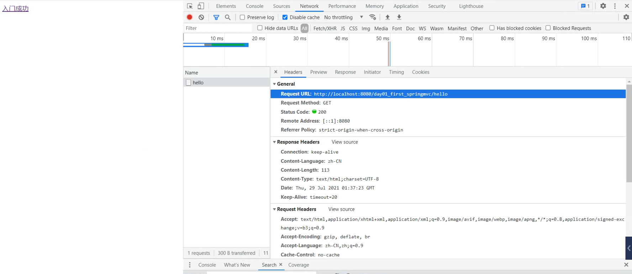The height and width of the screenshot is (274, 632).
Task: Collapse the Response Headers section
Action: click(274, 142)
